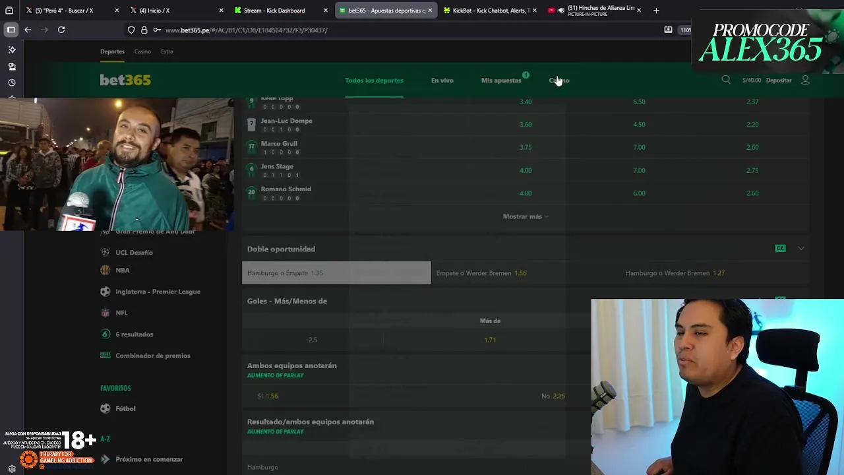Open a new browser tab

pyautogui.click(x=656, y=11)
